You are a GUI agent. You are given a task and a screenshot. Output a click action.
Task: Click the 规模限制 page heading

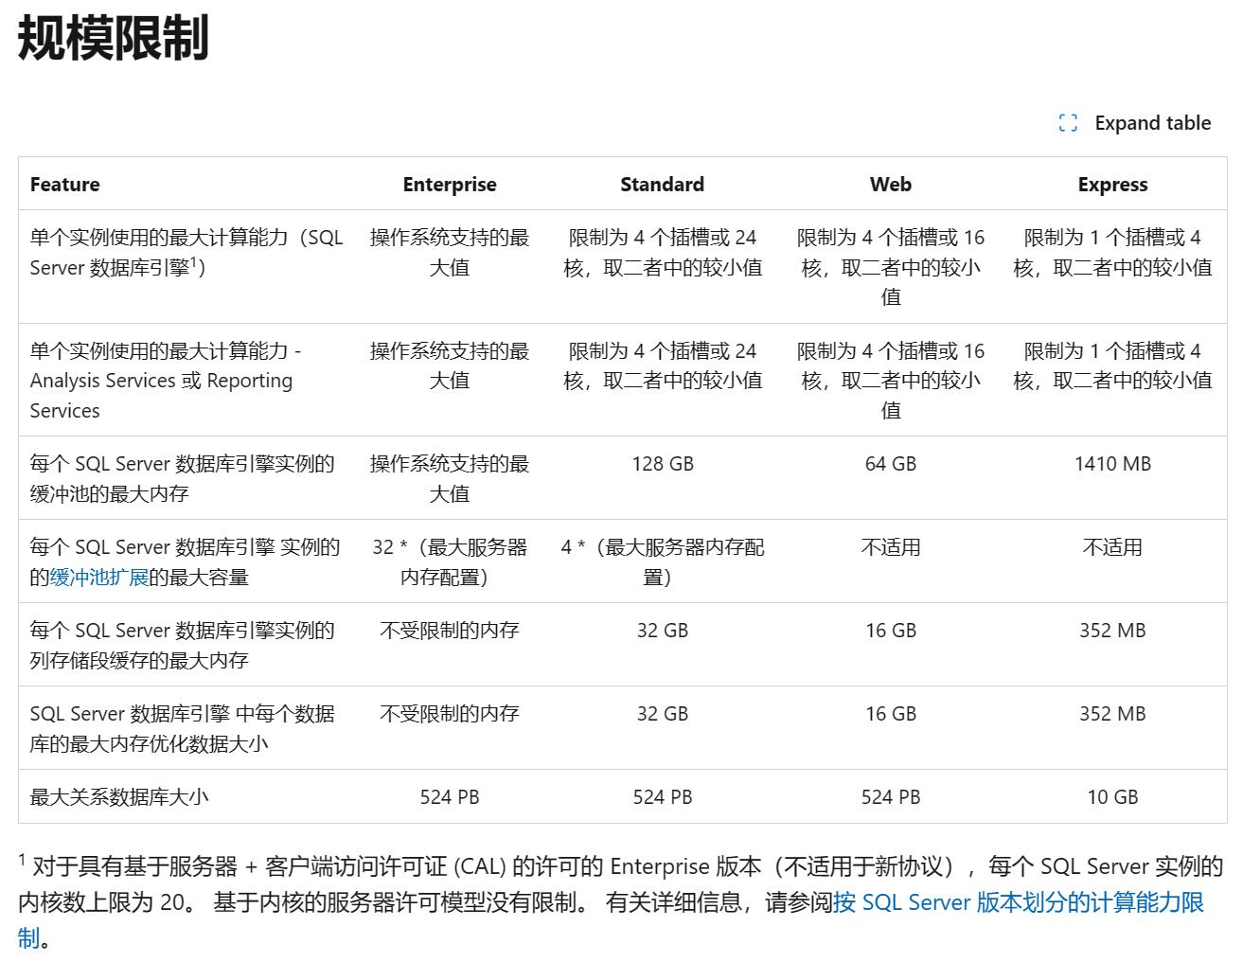pyautogui.click(x=113, y=39)
